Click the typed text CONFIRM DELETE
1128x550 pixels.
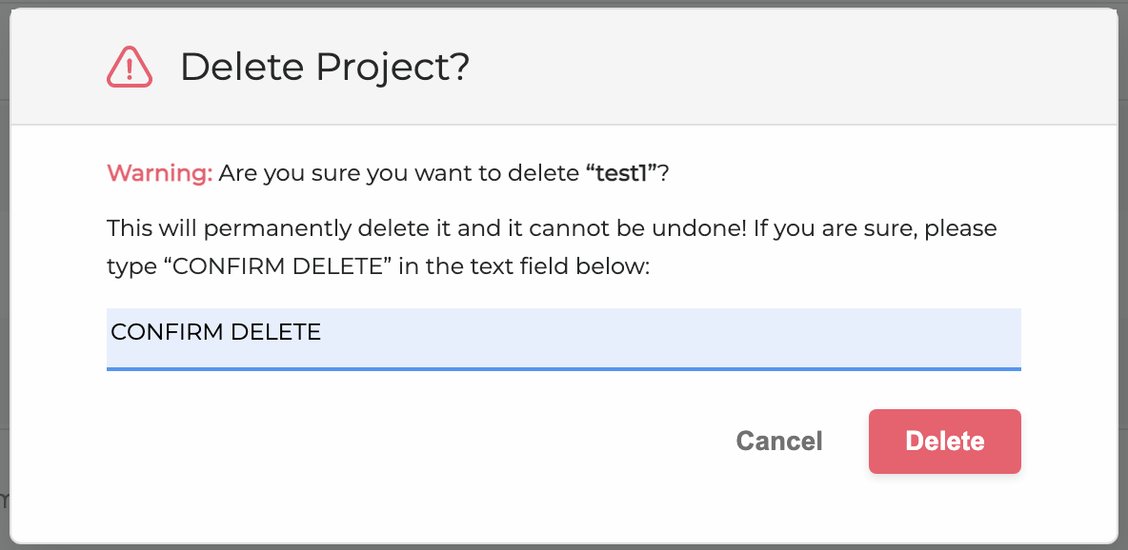(215, 332)
